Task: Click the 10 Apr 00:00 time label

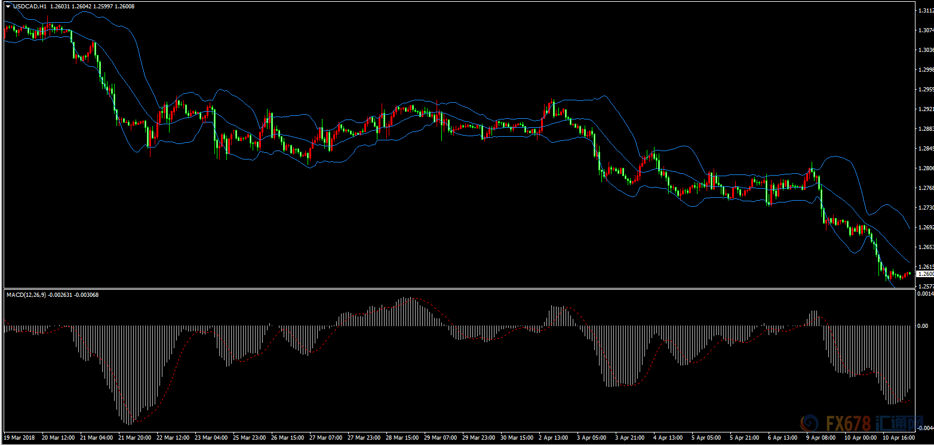Action: pyautogui.click(x=861, y=438)
